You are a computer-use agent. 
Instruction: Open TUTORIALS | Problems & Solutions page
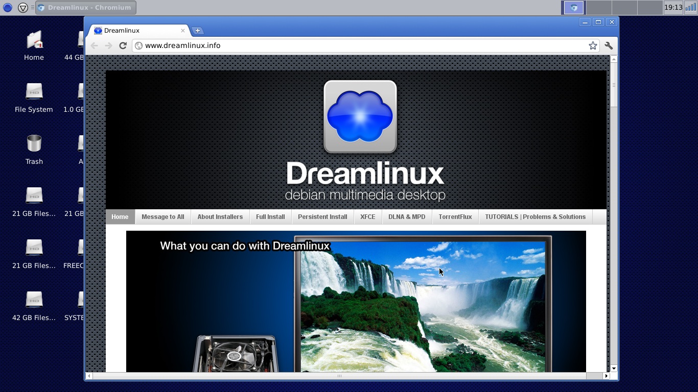pyautogui.click(x=536, y=217)
